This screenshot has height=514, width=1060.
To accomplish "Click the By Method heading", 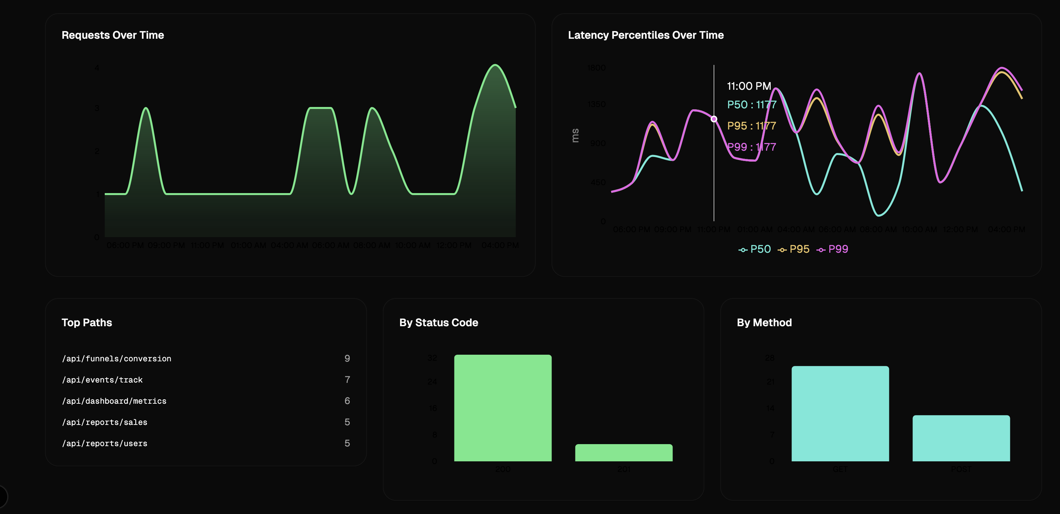I will (764, 322).
